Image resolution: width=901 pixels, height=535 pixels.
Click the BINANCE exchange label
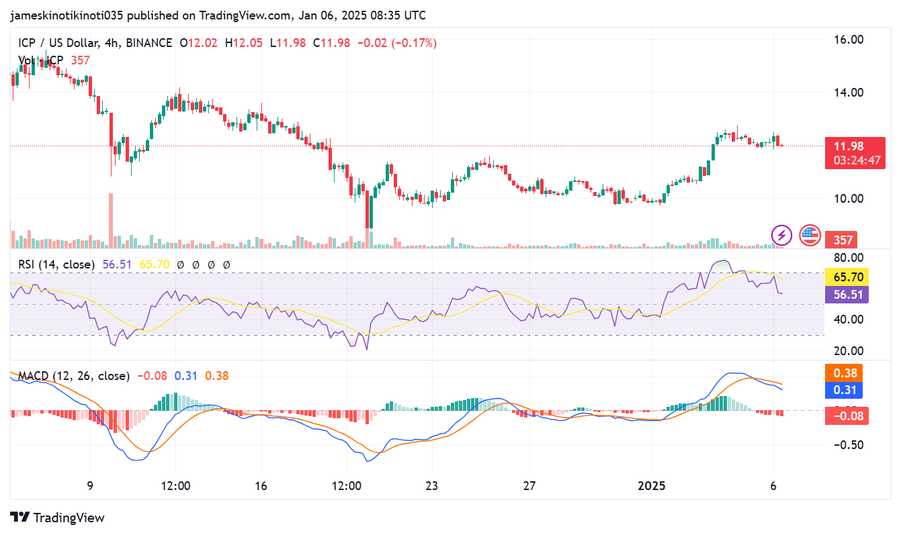pyautogui.click(x=148, y=43)
